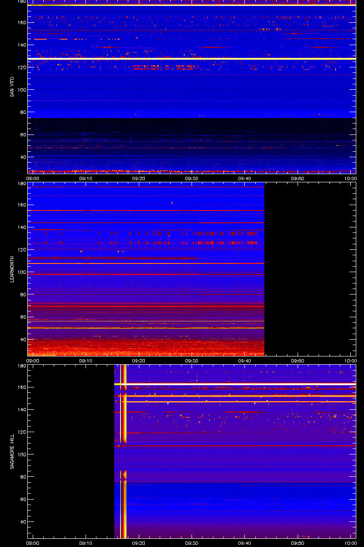Select 09:00 time label under San Vito panel
The image size is (364, 547).
[x=33, y=179]
